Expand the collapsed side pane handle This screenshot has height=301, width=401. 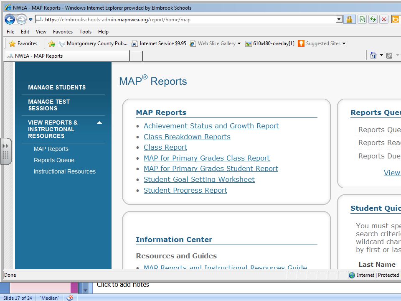pyautogui.click(x=5, y=151)
